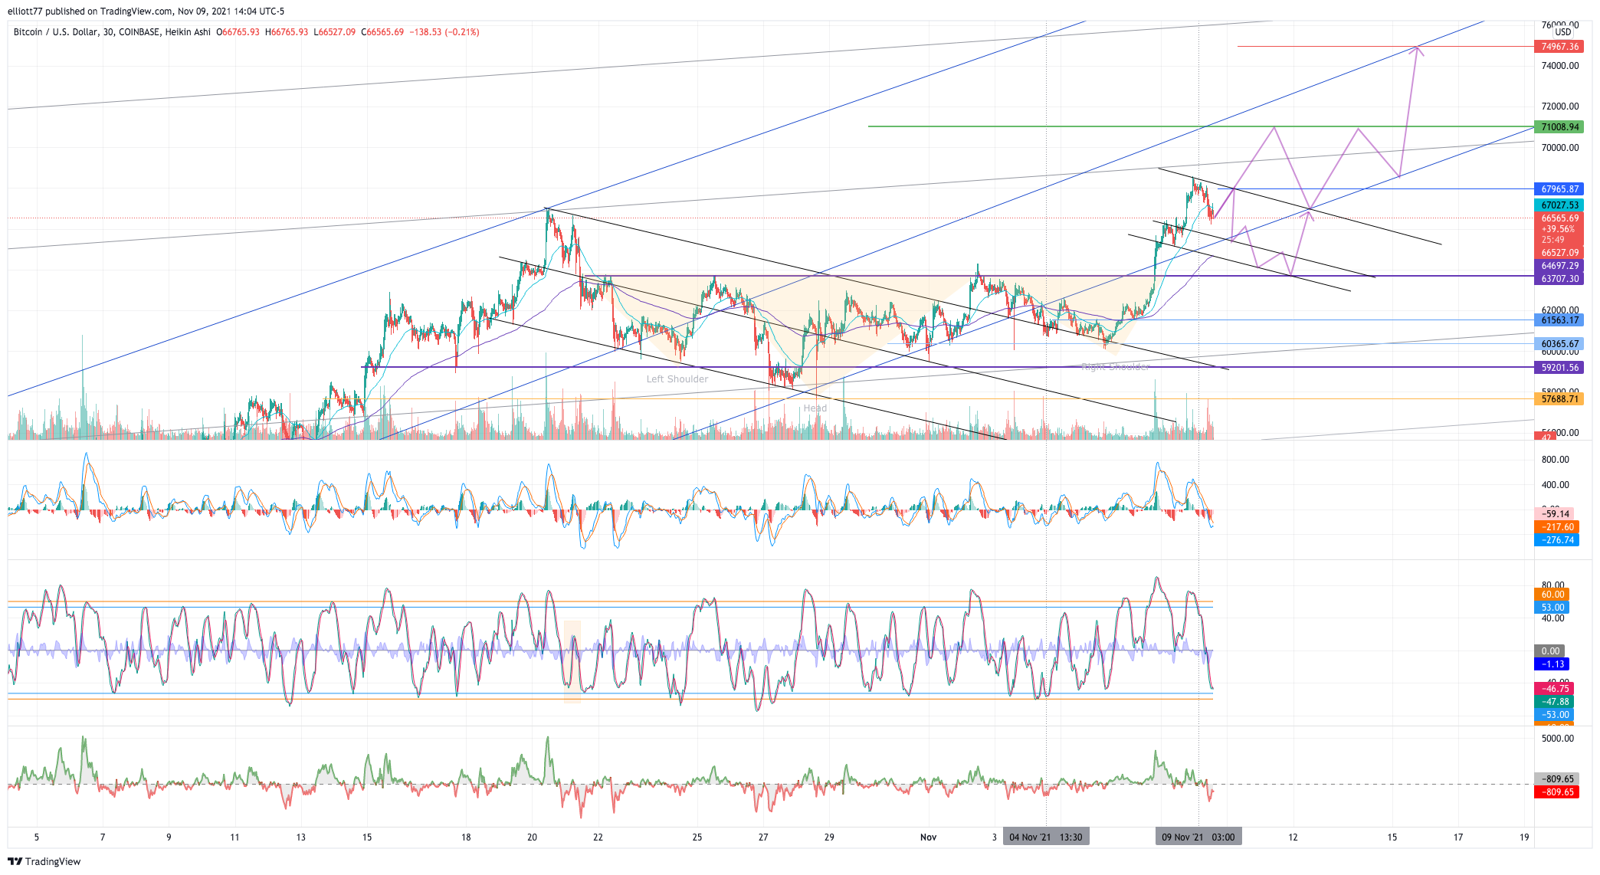Click the 60365.67 light blue price label
The width and height of the screenshot is (1600, 875).
(1559, 344)
